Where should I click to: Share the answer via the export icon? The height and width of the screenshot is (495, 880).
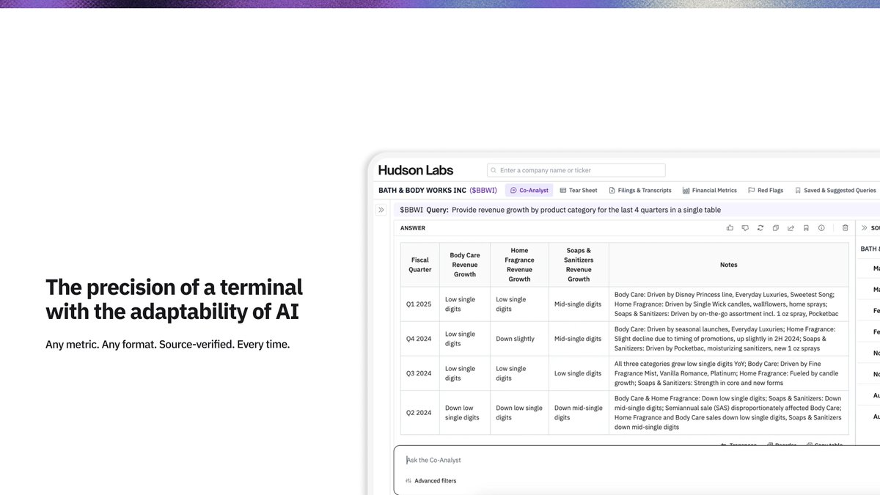click(791, 228)
